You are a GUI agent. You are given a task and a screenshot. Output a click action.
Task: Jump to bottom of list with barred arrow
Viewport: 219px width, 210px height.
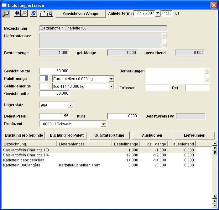click(x=215, y=196)
